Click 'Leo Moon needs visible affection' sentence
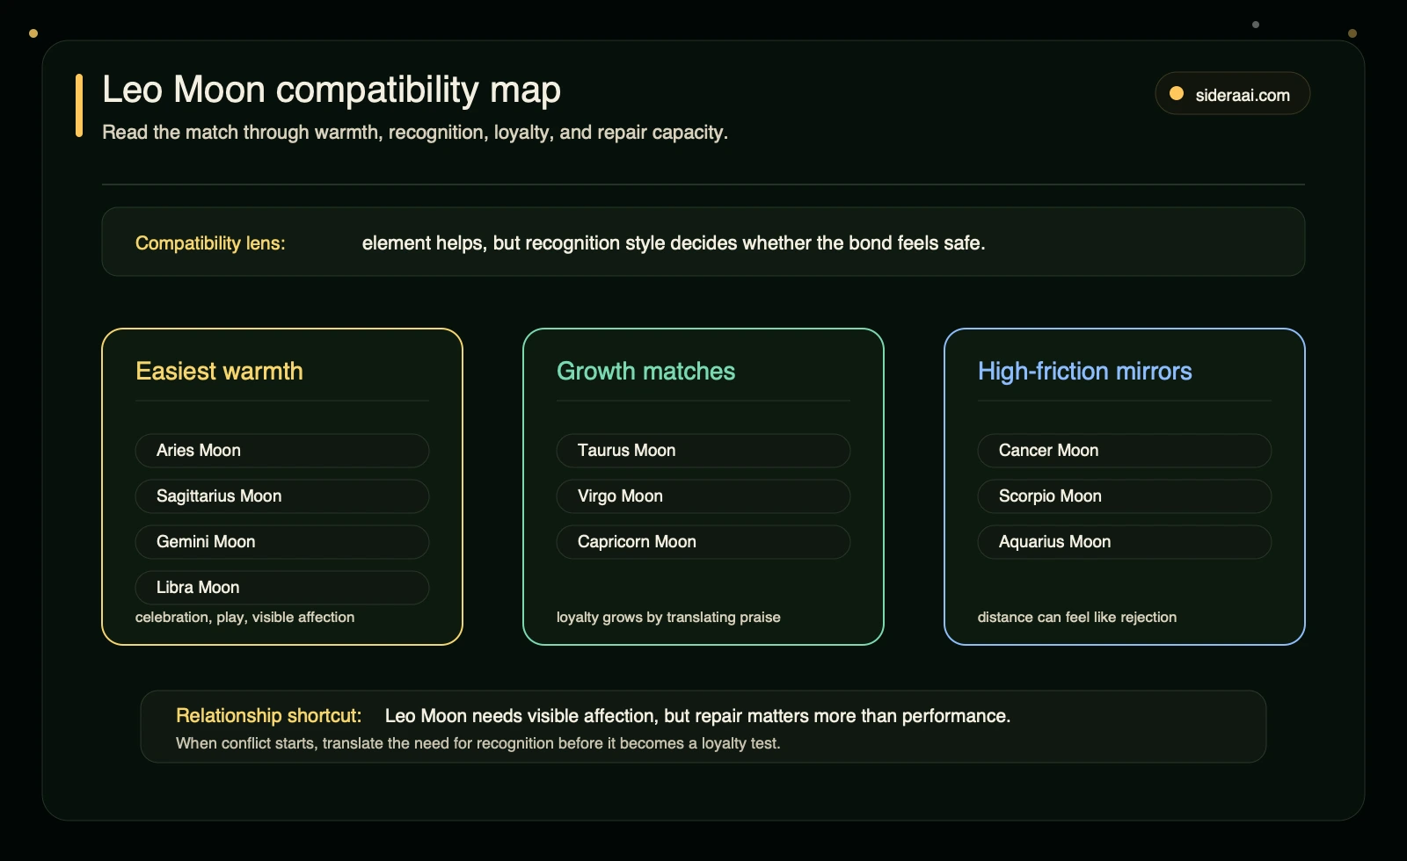 coord(697,716)
